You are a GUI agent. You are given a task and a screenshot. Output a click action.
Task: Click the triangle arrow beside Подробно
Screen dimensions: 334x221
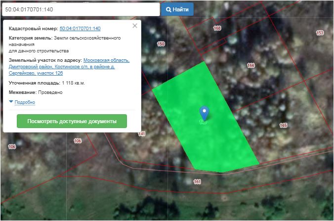click(11, 102)
